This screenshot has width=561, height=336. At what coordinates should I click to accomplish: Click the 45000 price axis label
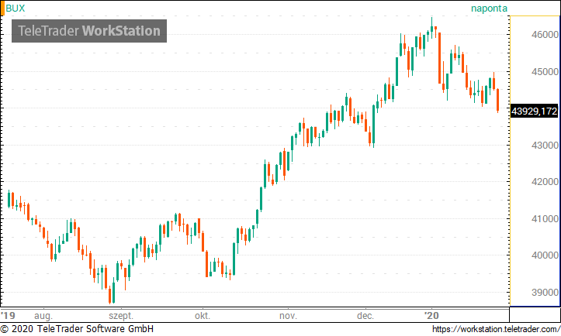click(545, 72)
